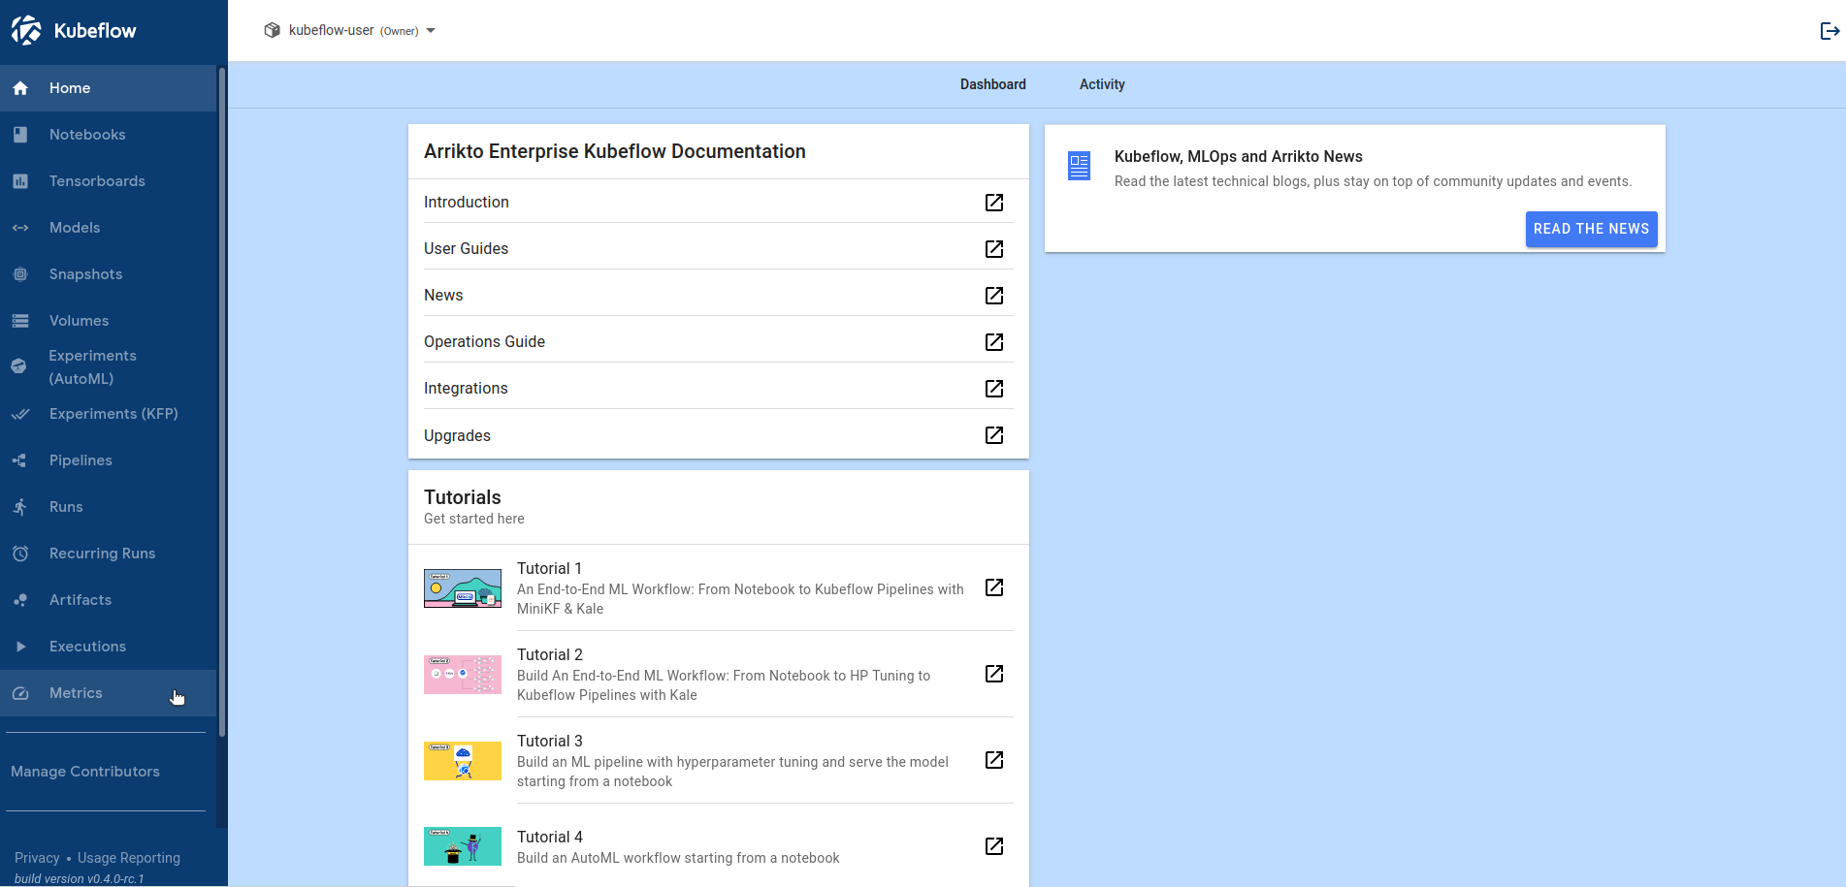Open the Integrations documentation link

point(466,389)
